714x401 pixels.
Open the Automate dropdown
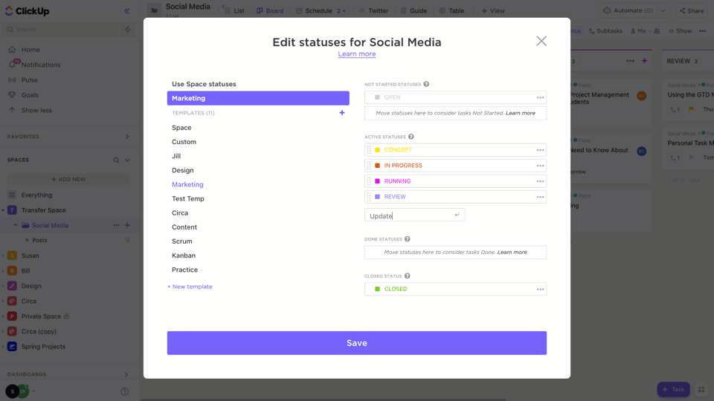tap(663, 10)
